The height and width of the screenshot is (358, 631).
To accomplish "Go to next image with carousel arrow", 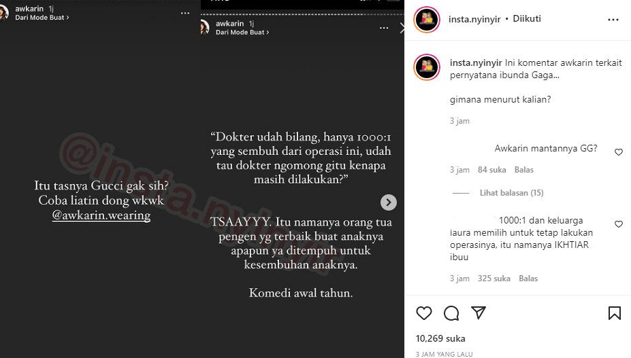I will coord(389,202).
